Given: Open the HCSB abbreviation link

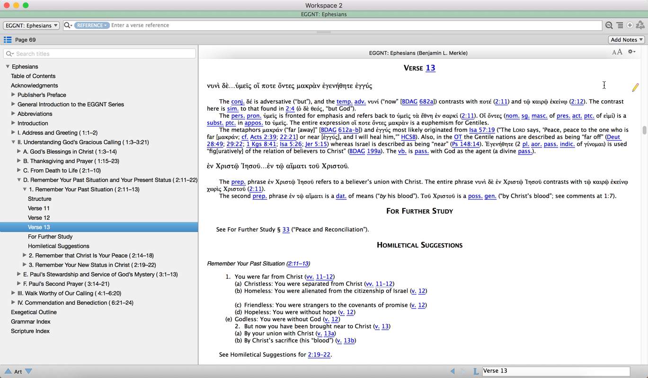Looking at the screenshot, I should tap(408, 137).
